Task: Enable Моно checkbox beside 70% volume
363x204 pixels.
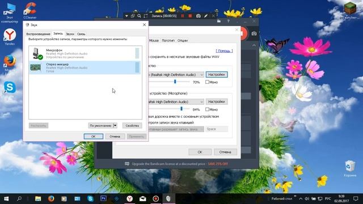Action: (207, 82)
